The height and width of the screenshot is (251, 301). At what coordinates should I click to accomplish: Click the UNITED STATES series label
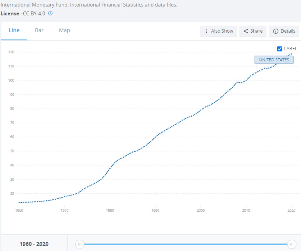click(274, 60)
